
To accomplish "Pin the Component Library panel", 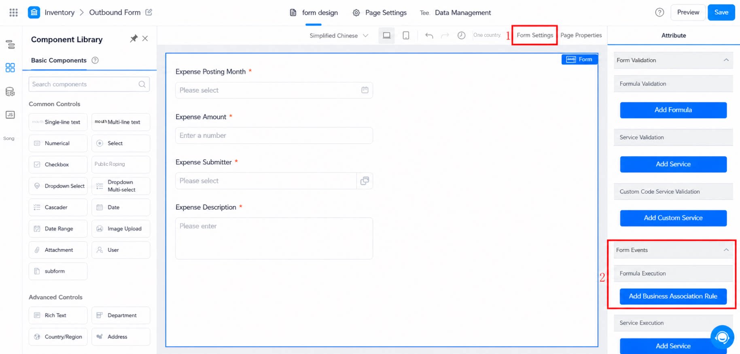I will pyautogui.click(x=134, y=39).
